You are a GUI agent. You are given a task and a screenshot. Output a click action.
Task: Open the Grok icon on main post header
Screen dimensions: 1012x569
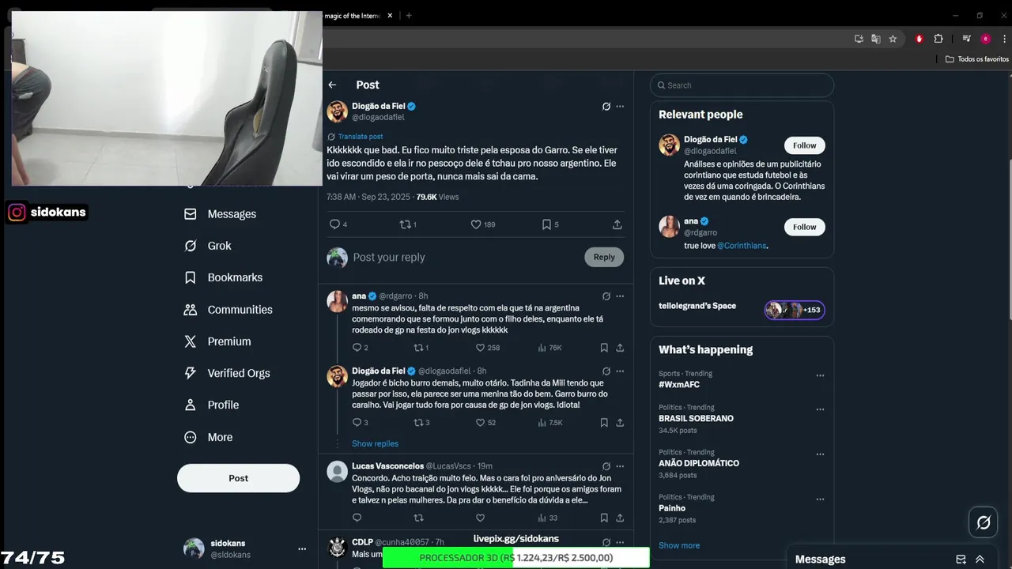[x=606, y=106]
